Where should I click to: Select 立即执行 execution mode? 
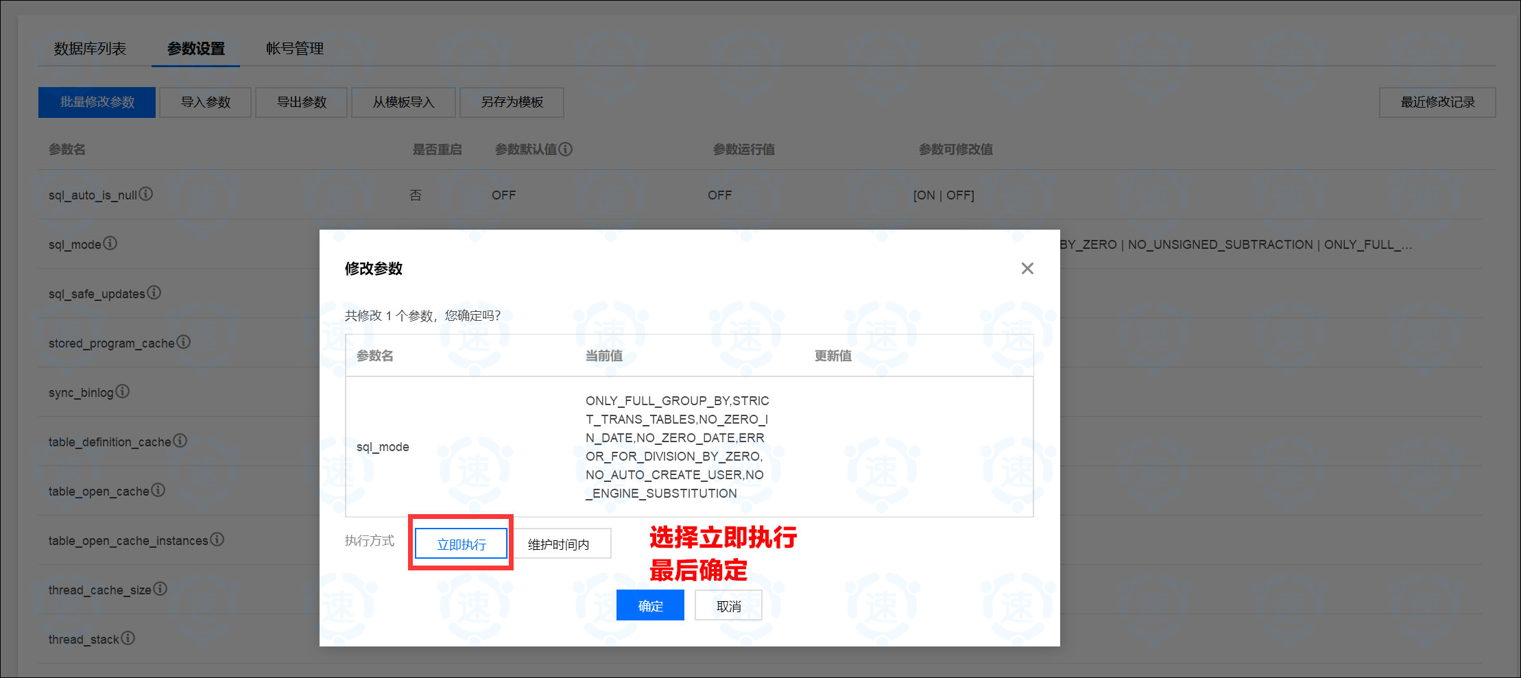[461, 544]
